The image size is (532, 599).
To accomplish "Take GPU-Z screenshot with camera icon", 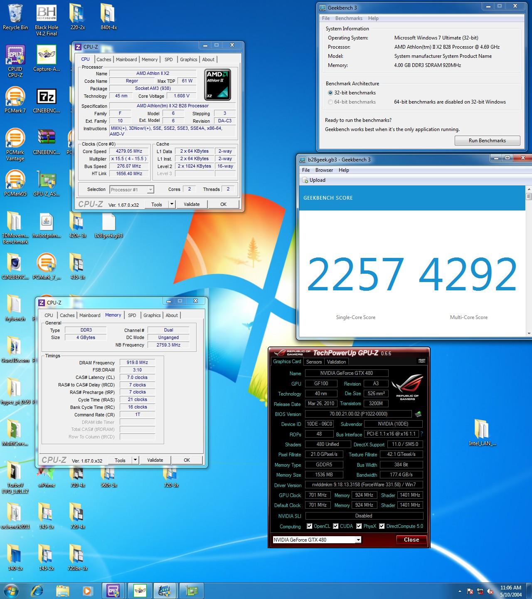I will pos(421,361).
